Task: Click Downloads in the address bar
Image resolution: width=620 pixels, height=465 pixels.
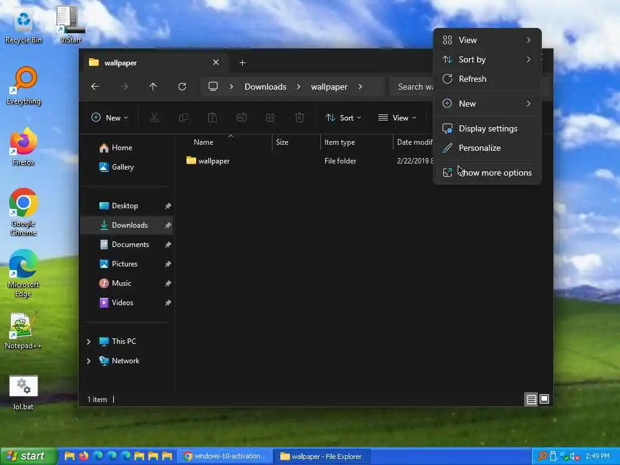Action: coord(265,87)
